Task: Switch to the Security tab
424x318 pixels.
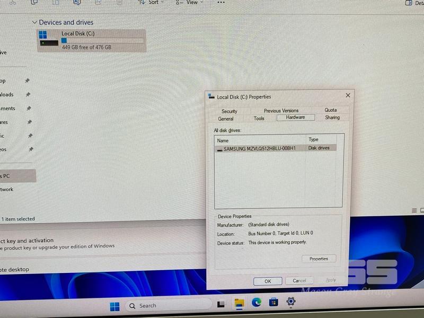Action: [x=229, y=111]
